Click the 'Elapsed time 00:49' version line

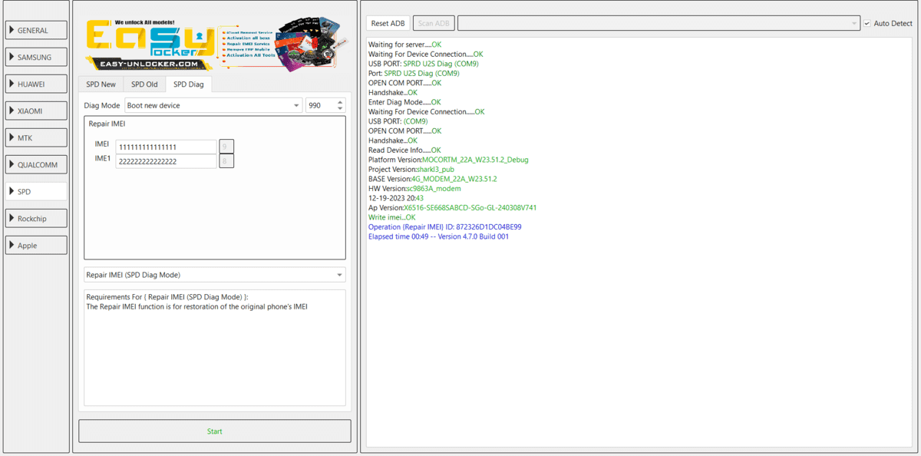coord(438,236)
